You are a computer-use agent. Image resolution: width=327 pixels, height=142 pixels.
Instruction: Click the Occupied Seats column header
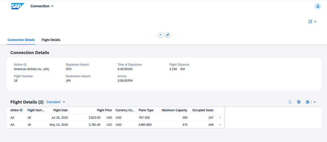(x=203, y=110)
